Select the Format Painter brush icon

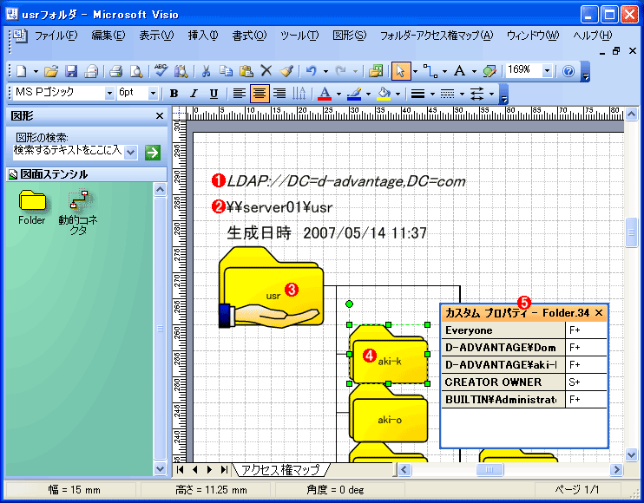coord(286,71)
